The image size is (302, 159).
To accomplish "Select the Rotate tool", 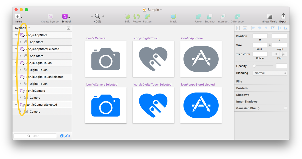I will coord(137,16).
